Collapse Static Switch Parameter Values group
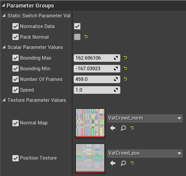Screen dimensions: 186x176 4,16
